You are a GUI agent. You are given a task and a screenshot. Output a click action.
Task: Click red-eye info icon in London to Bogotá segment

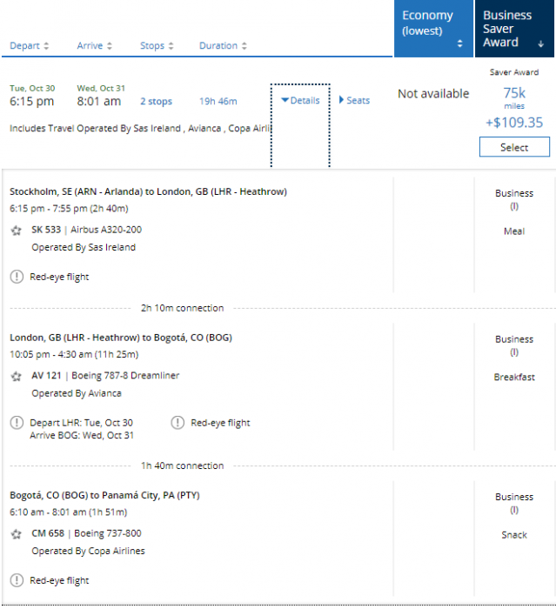click(178, 423)
